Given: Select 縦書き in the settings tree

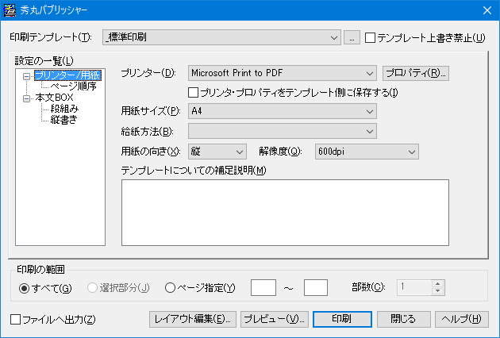Looking at the screenshot, I should click(x=63, y=119).
